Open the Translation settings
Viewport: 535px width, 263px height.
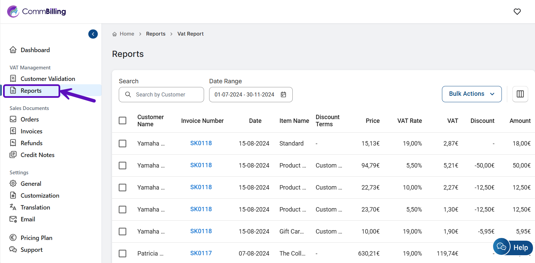pyautogui.click(x=35, y=207)
